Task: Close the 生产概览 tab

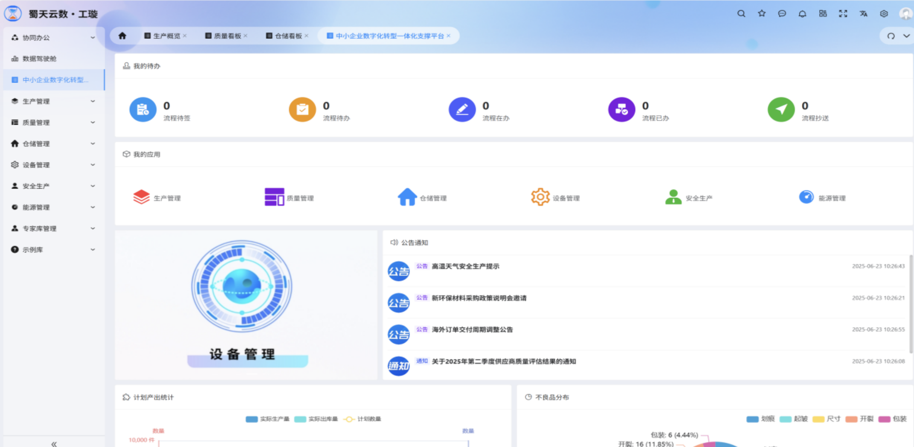Action: (185, 36)
